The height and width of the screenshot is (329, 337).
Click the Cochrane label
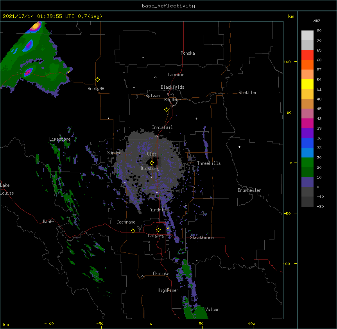point(126,222)
